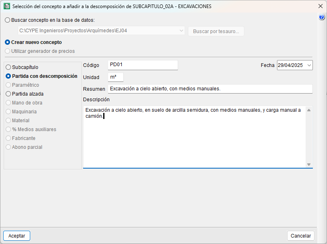Click the blue help question mark icon
The height and width of the screenshot is (244, 327).
pyautogui.click(x=322, y=17)
